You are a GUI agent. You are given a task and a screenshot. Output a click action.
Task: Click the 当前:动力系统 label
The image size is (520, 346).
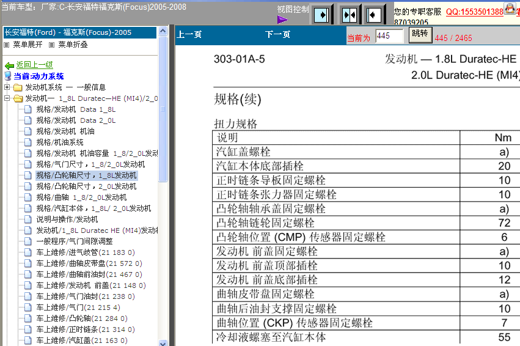pyautogui.click(x=38, y=76)
